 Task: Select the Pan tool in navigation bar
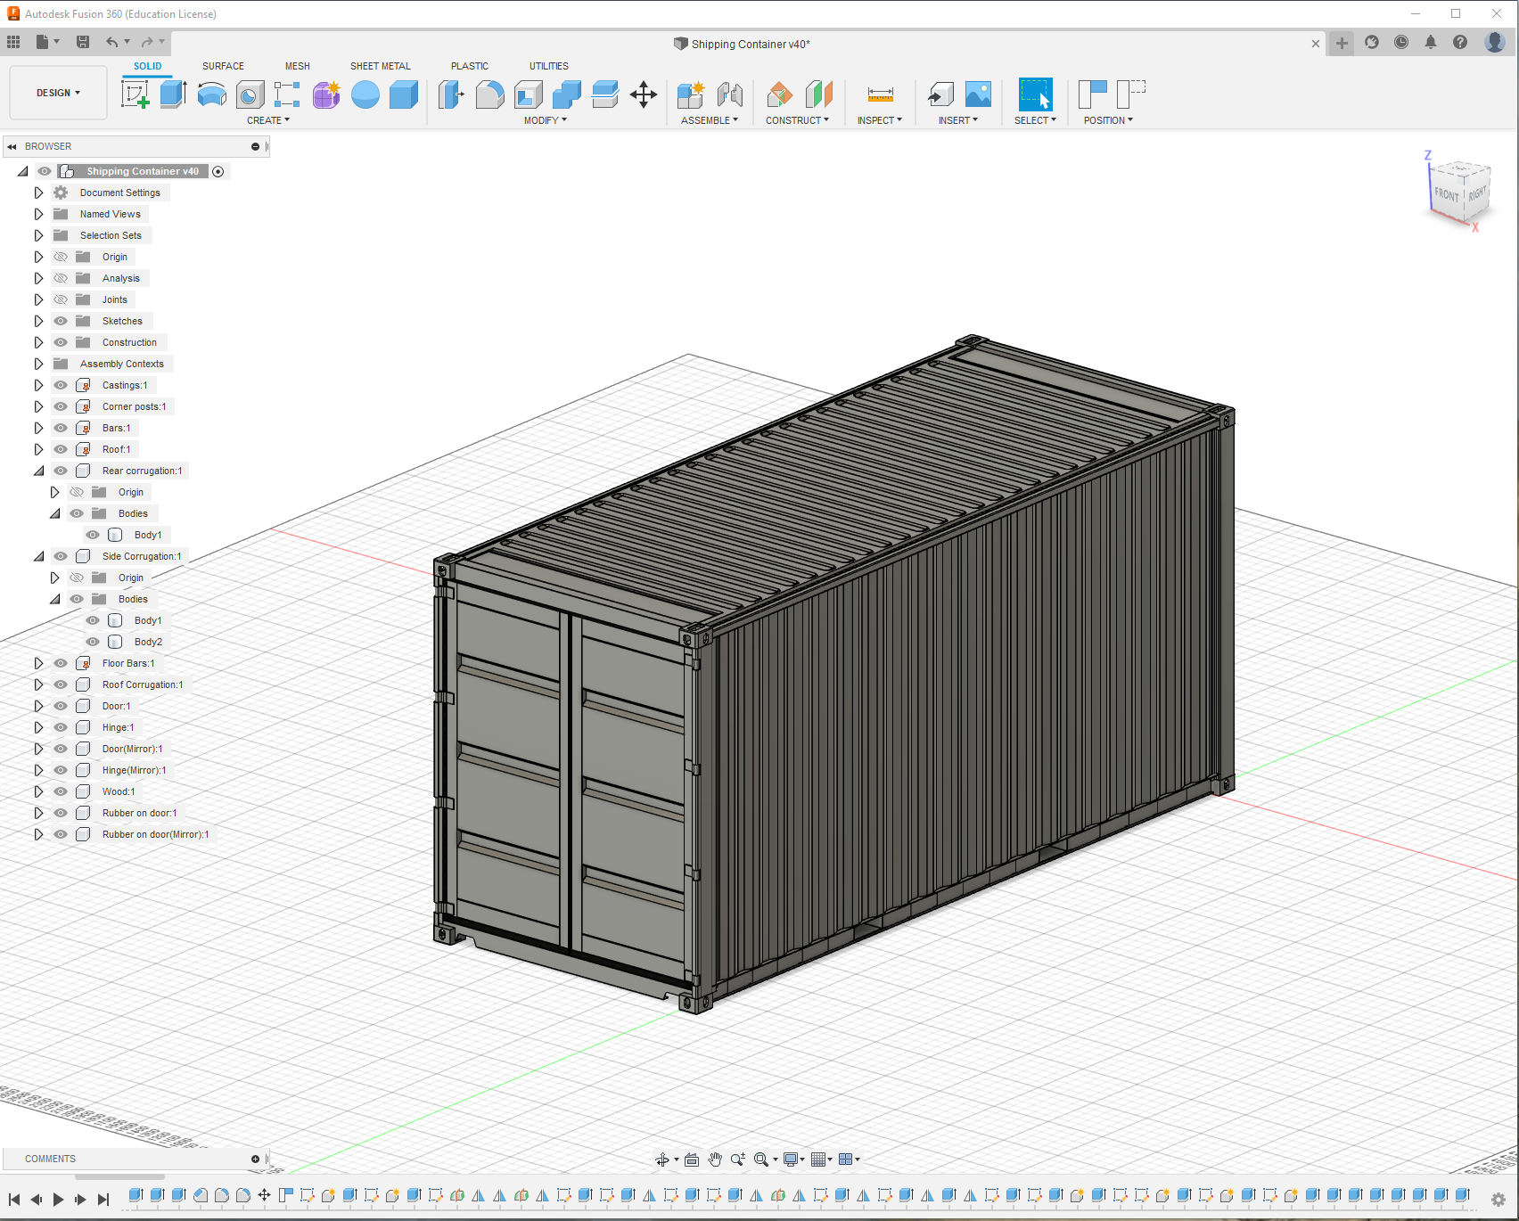[714, 1160]
